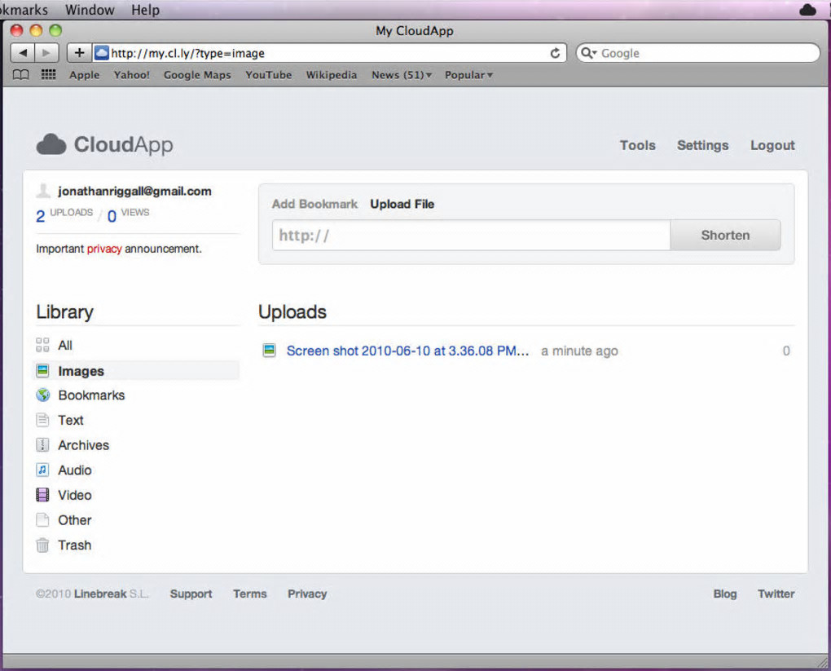Open the Twitter footer link
Viewport: 831px width, 671px height.
pos(776,594)
